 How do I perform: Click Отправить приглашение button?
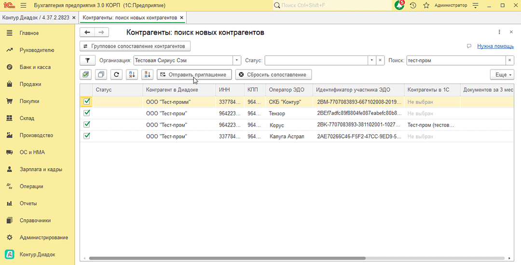pyautogui.click(x=194, y=74)
